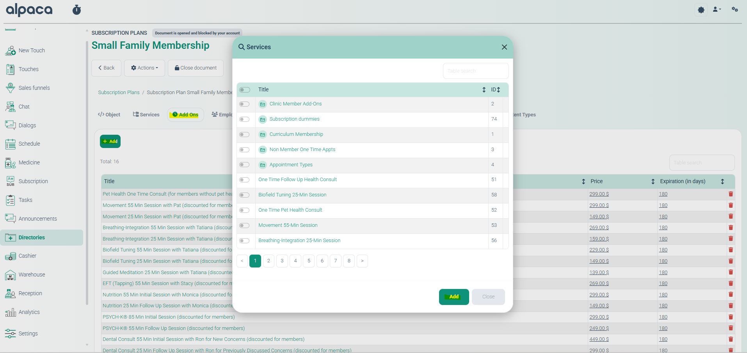The image size is (747, 353).
Task: Open Sales funnels from the sidebar
Action: click(x=11, y=88)
